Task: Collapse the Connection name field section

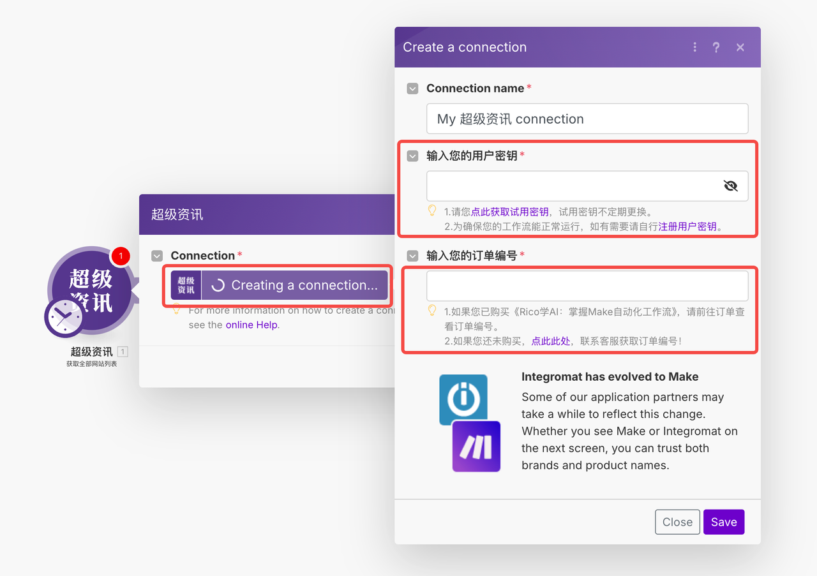Action: tap(412, 89)
